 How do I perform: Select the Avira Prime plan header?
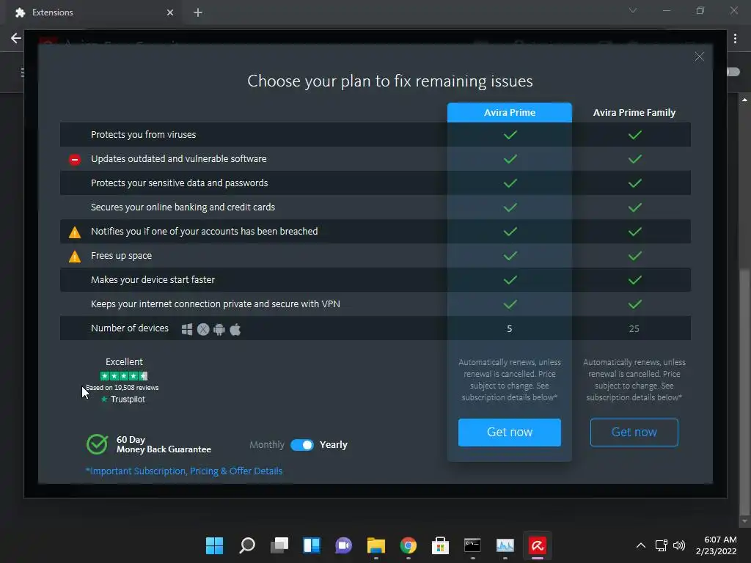(x=509, y=112)
